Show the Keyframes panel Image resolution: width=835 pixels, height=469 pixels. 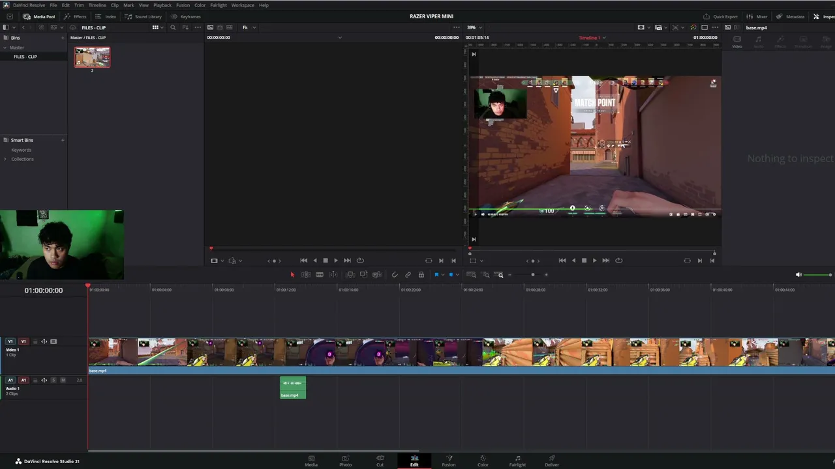point(186,16)
